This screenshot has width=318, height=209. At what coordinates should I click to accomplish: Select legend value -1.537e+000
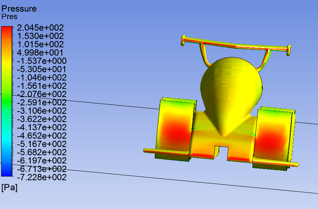pos(42,61)
